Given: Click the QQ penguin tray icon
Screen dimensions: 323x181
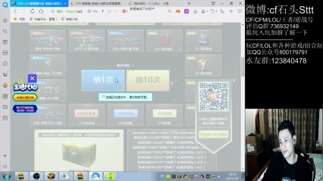Looking at the screenshot, I should [185, 177].
